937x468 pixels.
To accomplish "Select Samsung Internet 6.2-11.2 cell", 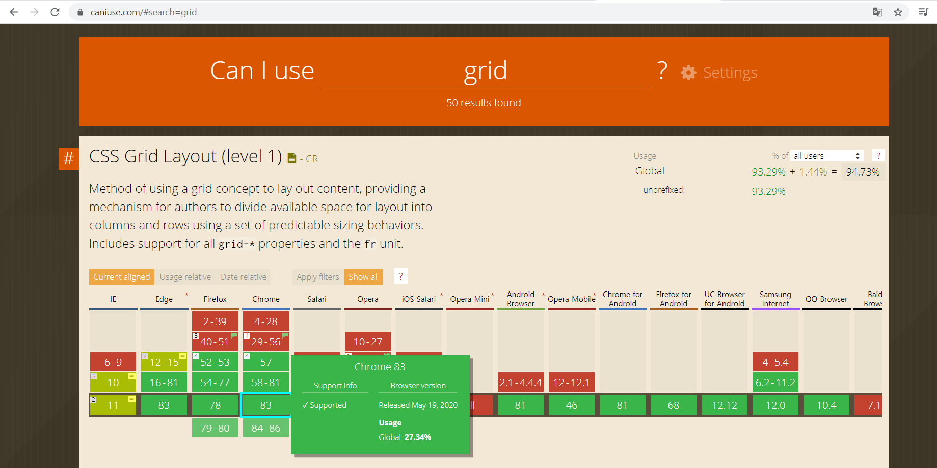I will pyautogui.click(x=775, y=382).
